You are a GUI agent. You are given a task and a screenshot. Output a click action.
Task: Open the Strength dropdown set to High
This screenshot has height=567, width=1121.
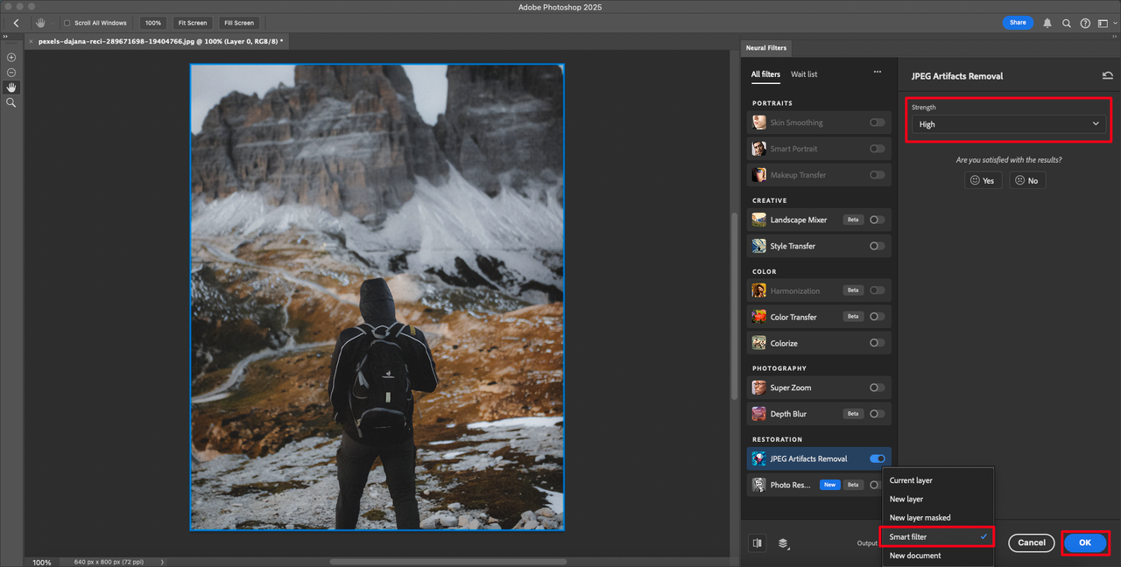pos(1007,124)
